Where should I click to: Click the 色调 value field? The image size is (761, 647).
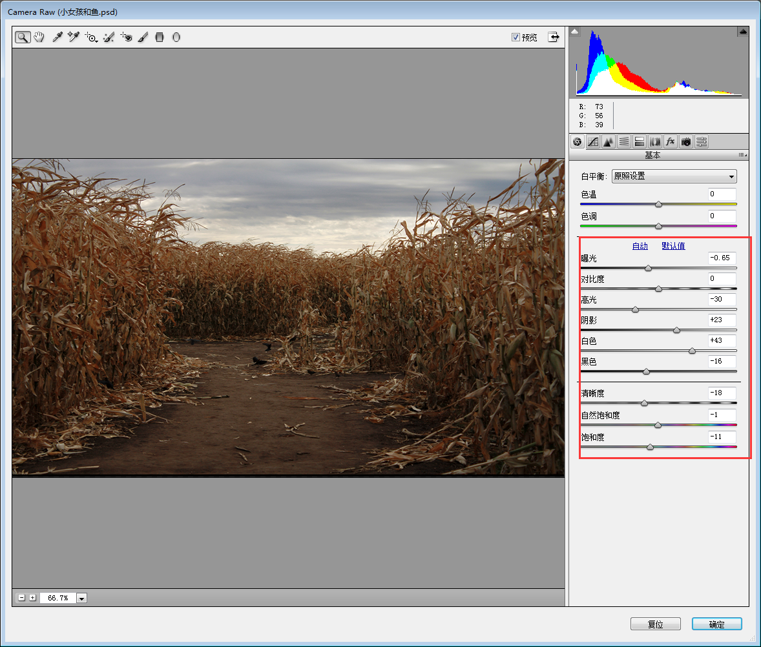point(722,216)
